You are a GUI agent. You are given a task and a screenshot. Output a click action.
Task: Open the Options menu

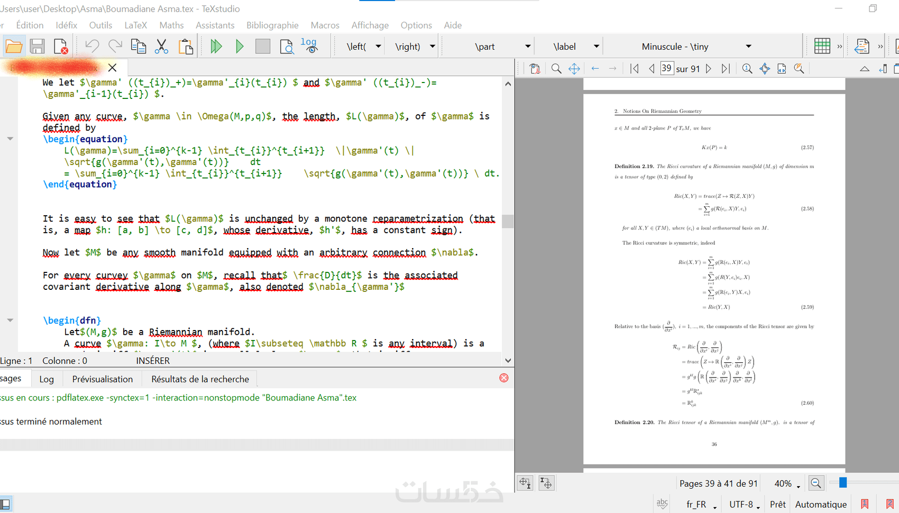[x=416, y=25]
